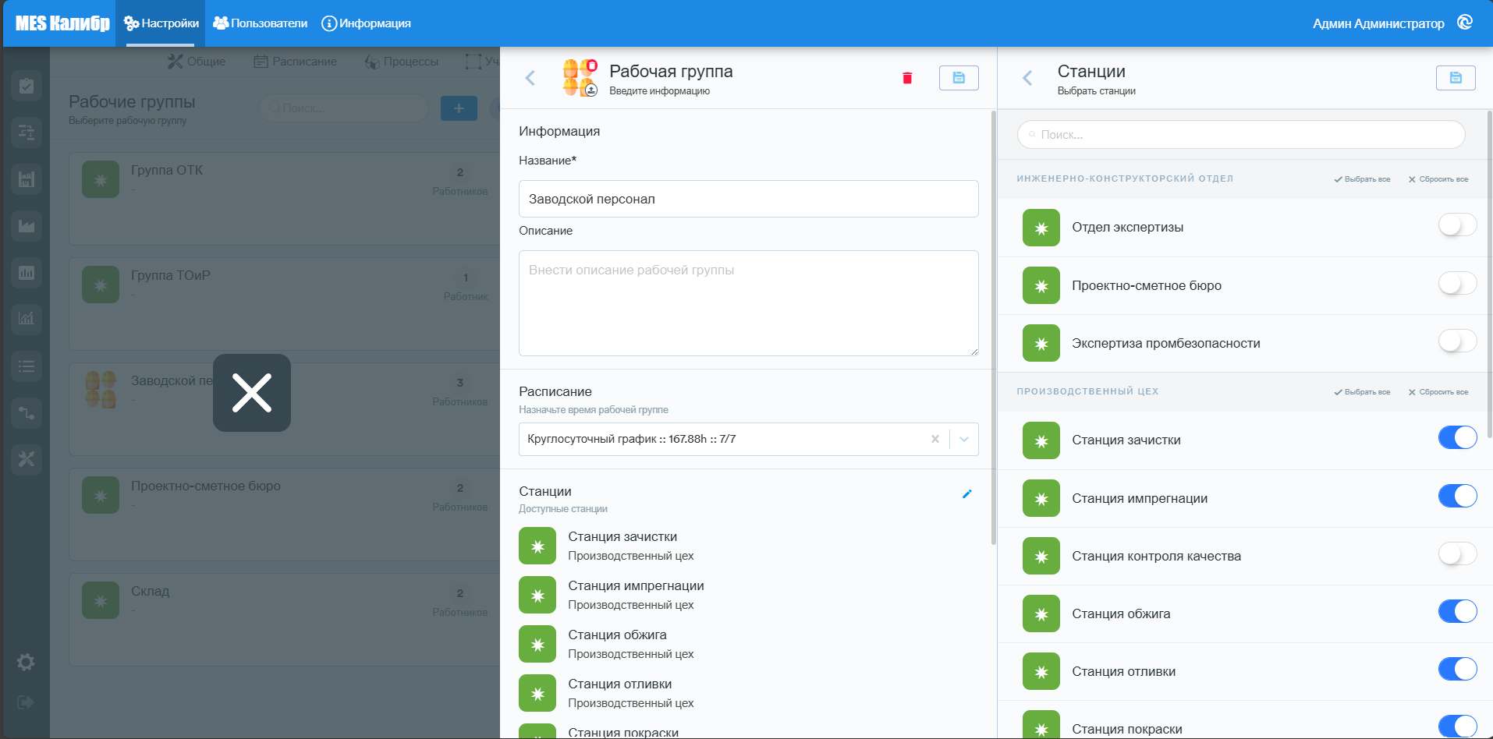This screenshot has width=1493, height=739.
Task: Click the Описание text area
Action: click(x=749, y=303)
